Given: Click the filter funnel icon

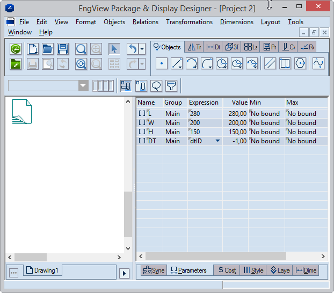Looking at the screenshot, I should (x=171, y=86).
